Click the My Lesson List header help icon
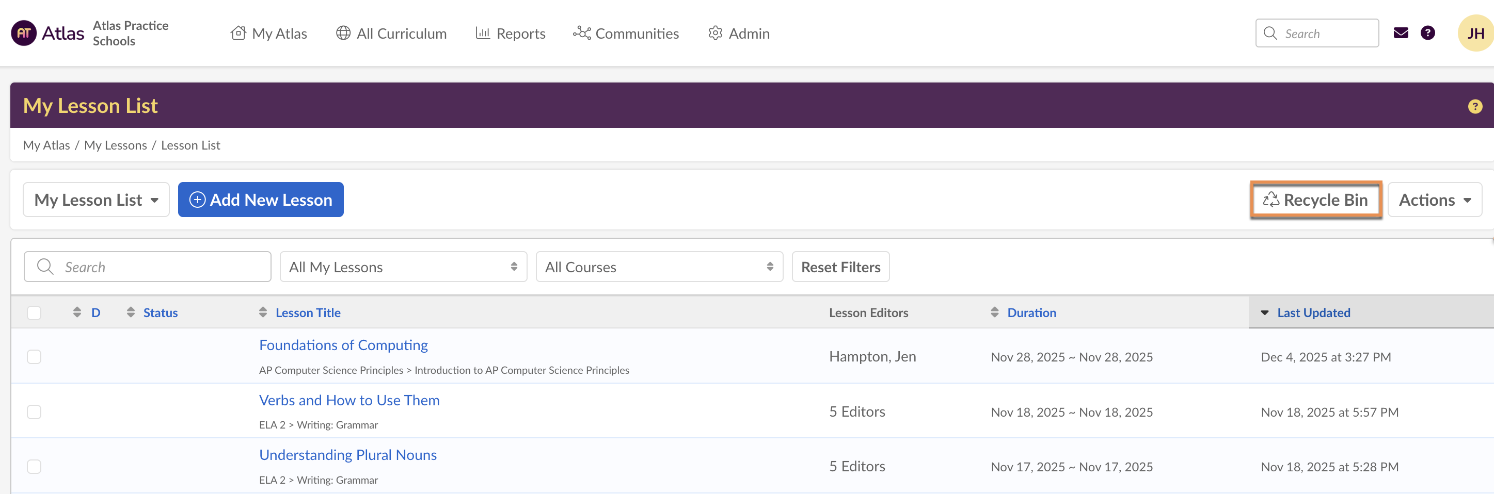This screenshot has height=494, width=1494. [1475, 107]
